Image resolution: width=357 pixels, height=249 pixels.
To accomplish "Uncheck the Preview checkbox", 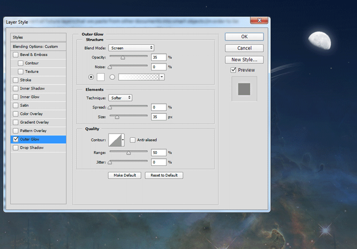I will tap(233, 70).
